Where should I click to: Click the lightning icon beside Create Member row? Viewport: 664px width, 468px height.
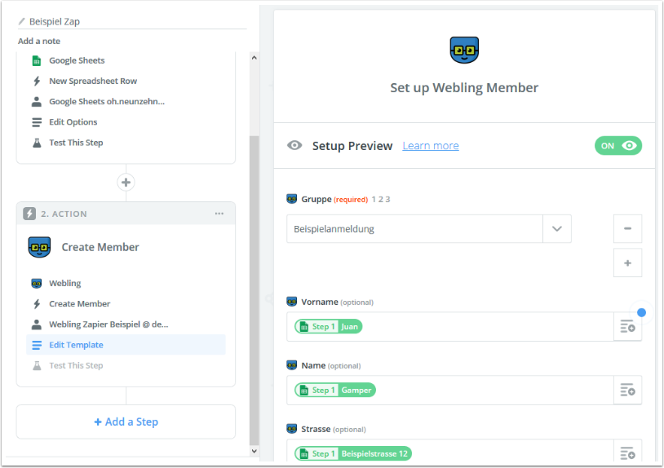37,304
